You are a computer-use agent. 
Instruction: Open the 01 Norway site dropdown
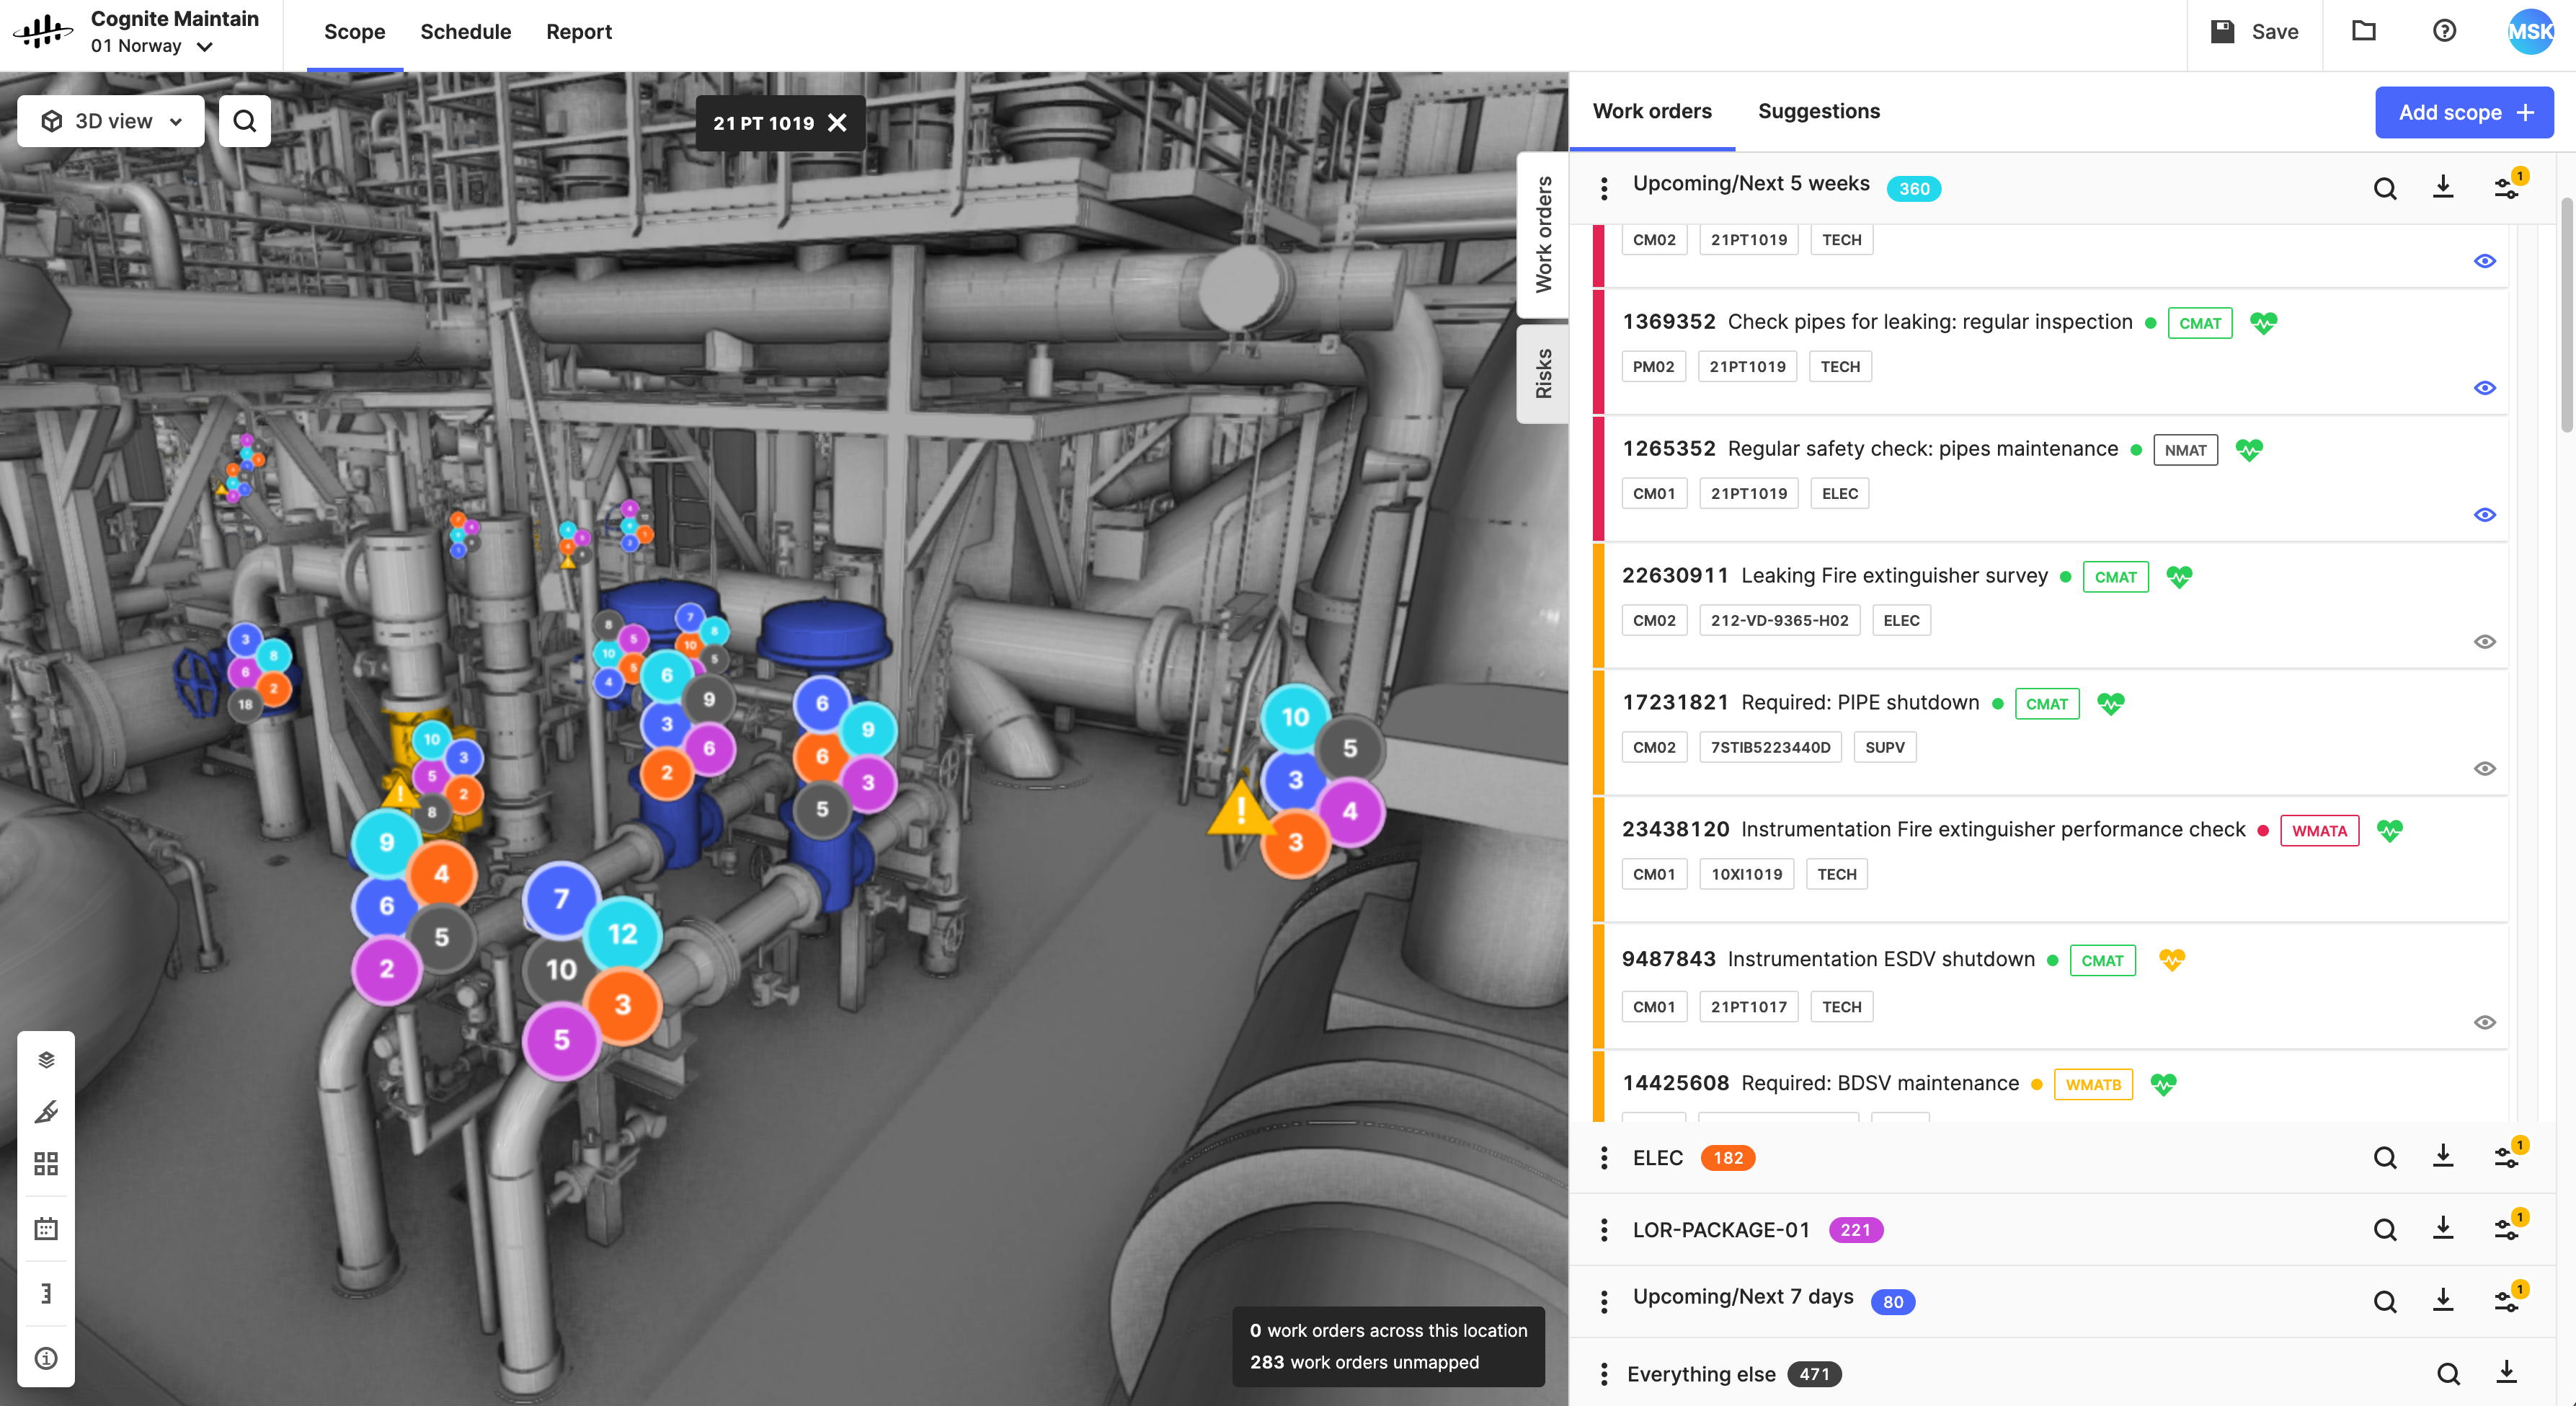[x=151, y=46]
